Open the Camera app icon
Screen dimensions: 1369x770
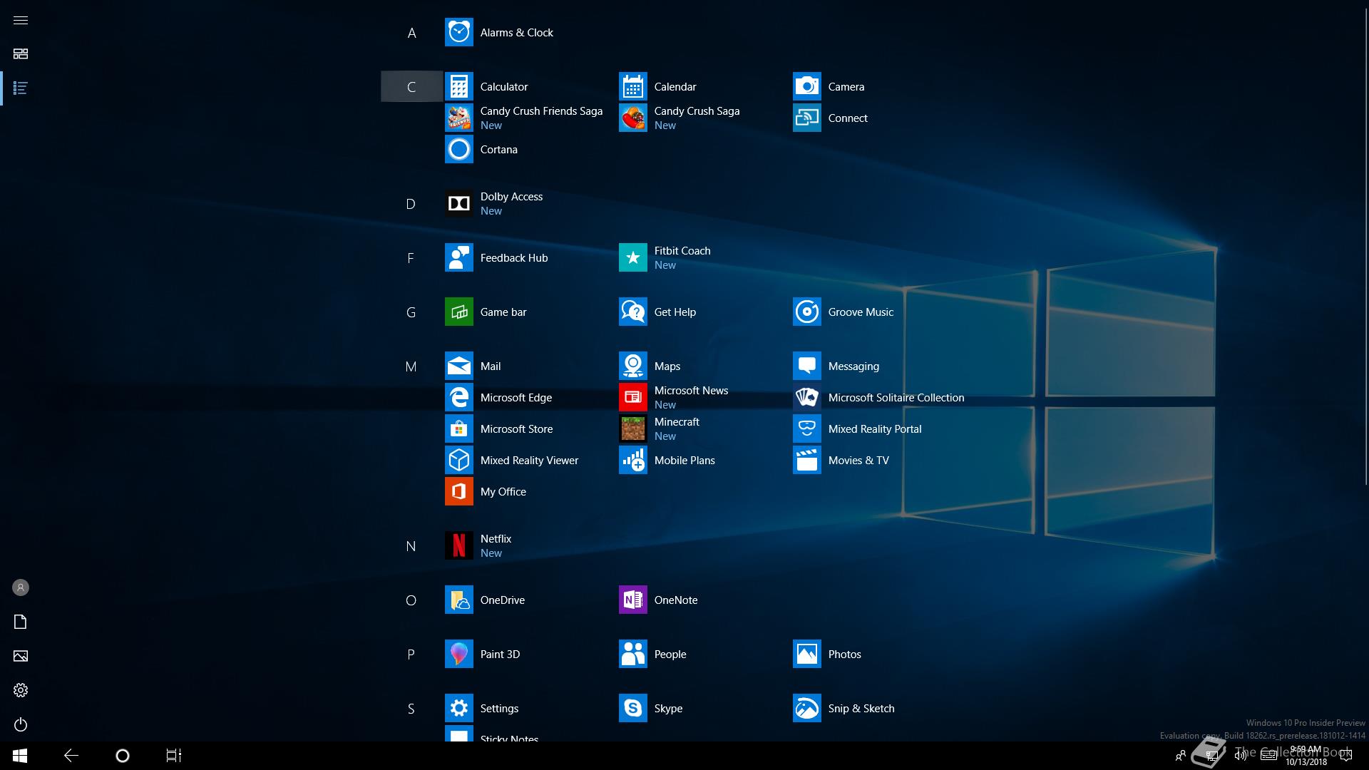click(806, 87)
